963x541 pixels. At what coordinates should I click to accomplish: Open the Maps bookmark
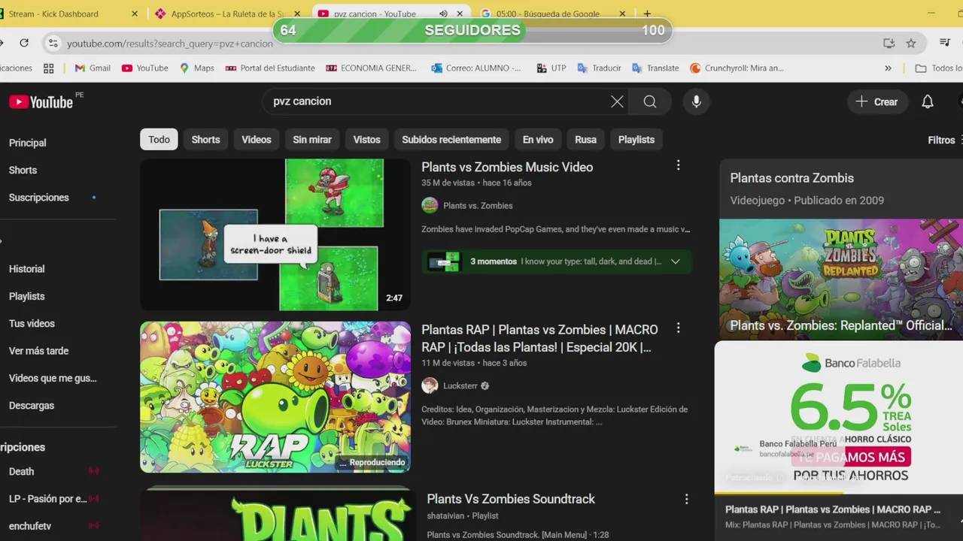point(196,68)
